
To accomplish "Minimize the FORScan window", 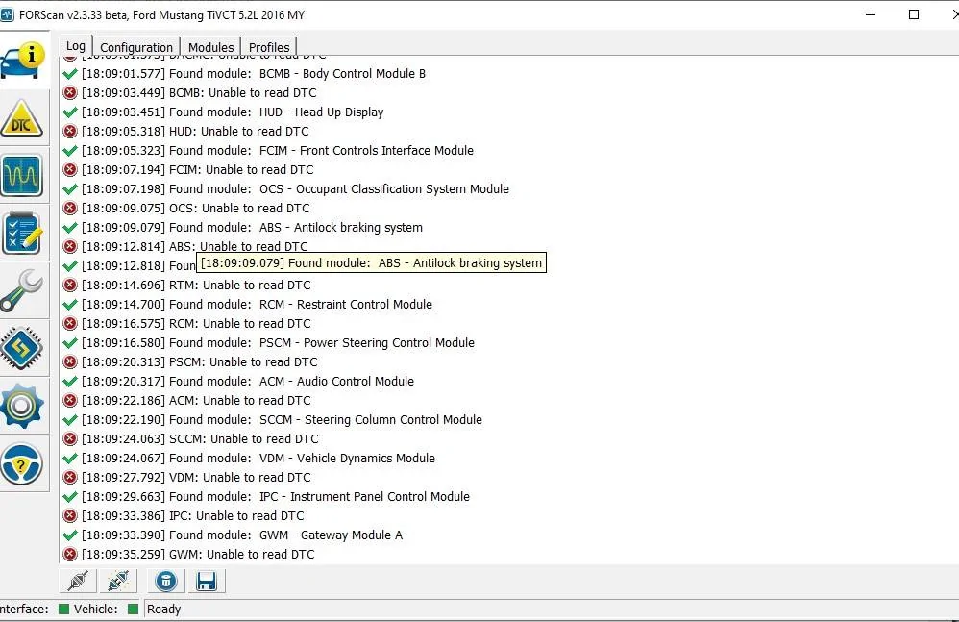I will click(871, 14).
